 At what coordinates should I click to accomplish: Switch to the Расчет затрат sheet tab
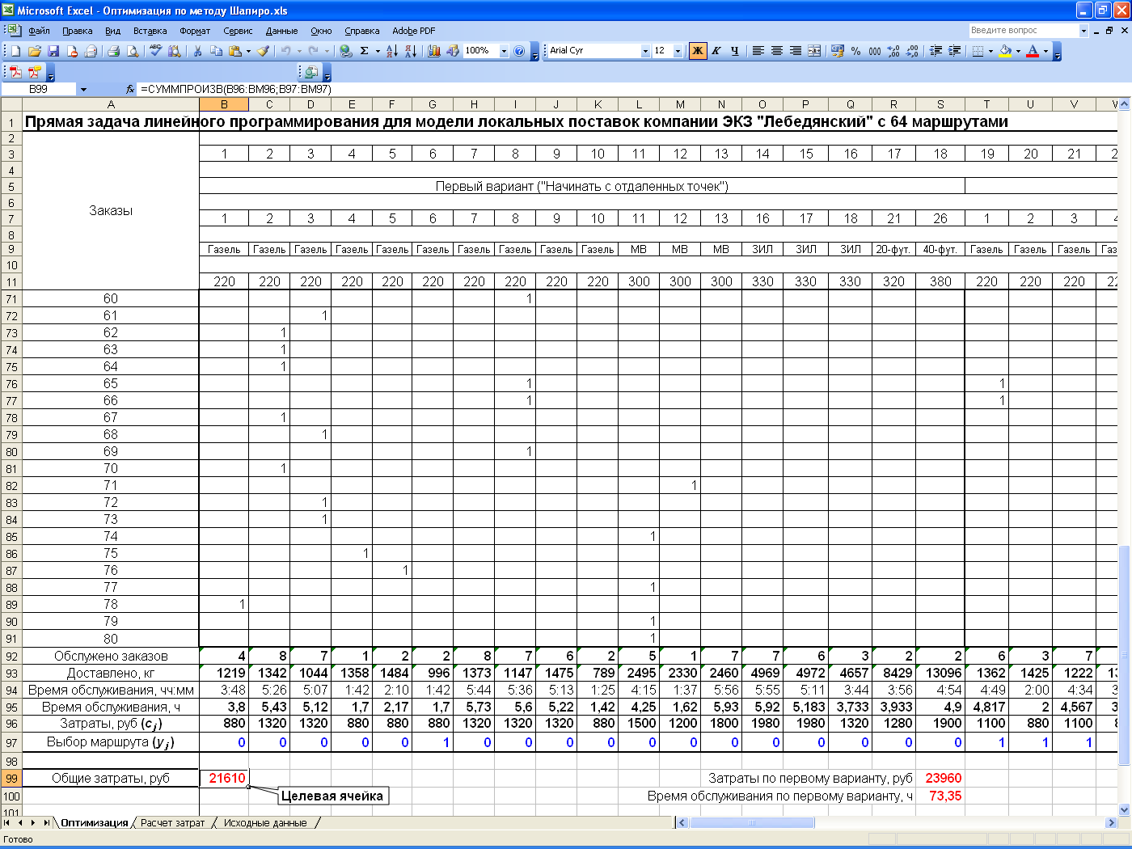click(172, 822)
